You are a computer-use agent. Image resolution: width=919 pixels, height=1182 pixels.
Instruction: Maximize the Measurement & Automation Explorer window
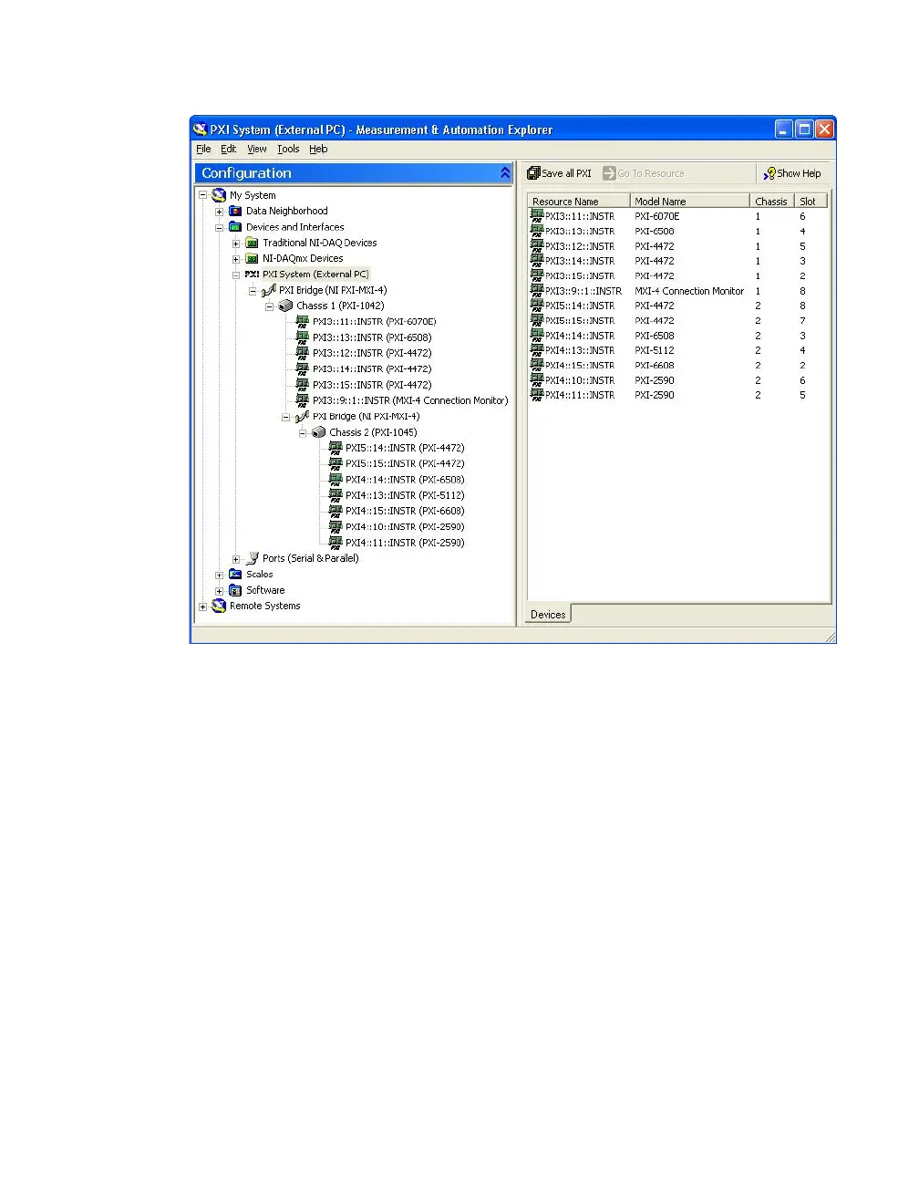(x=804, y=130)
